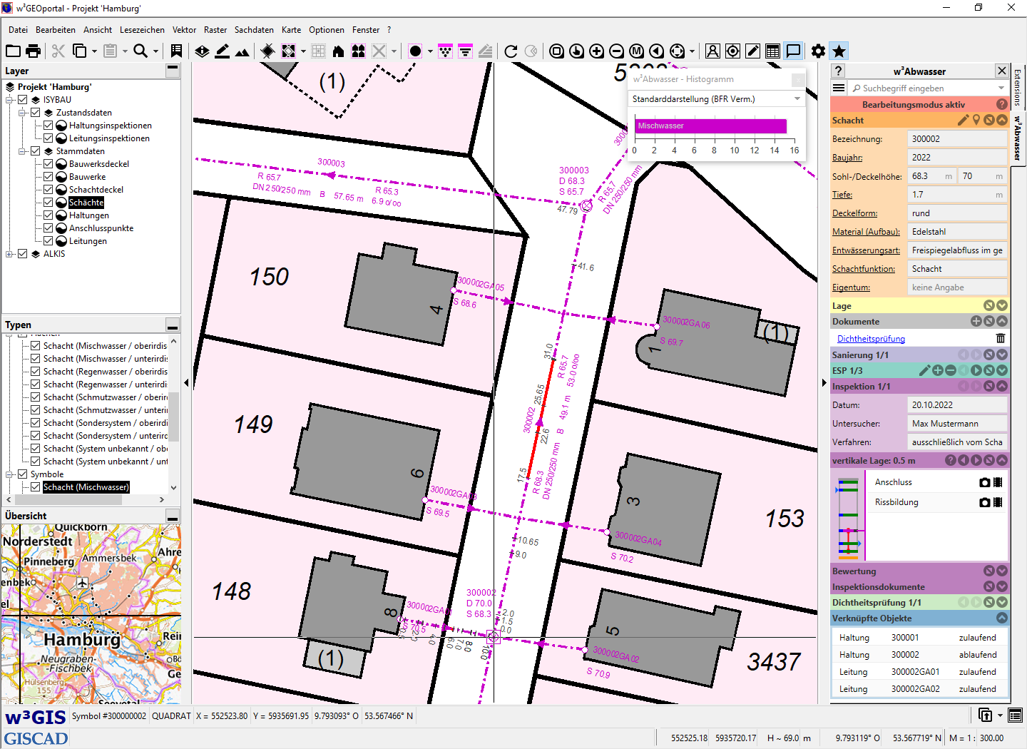Click the layer info icon

[202, 51]
